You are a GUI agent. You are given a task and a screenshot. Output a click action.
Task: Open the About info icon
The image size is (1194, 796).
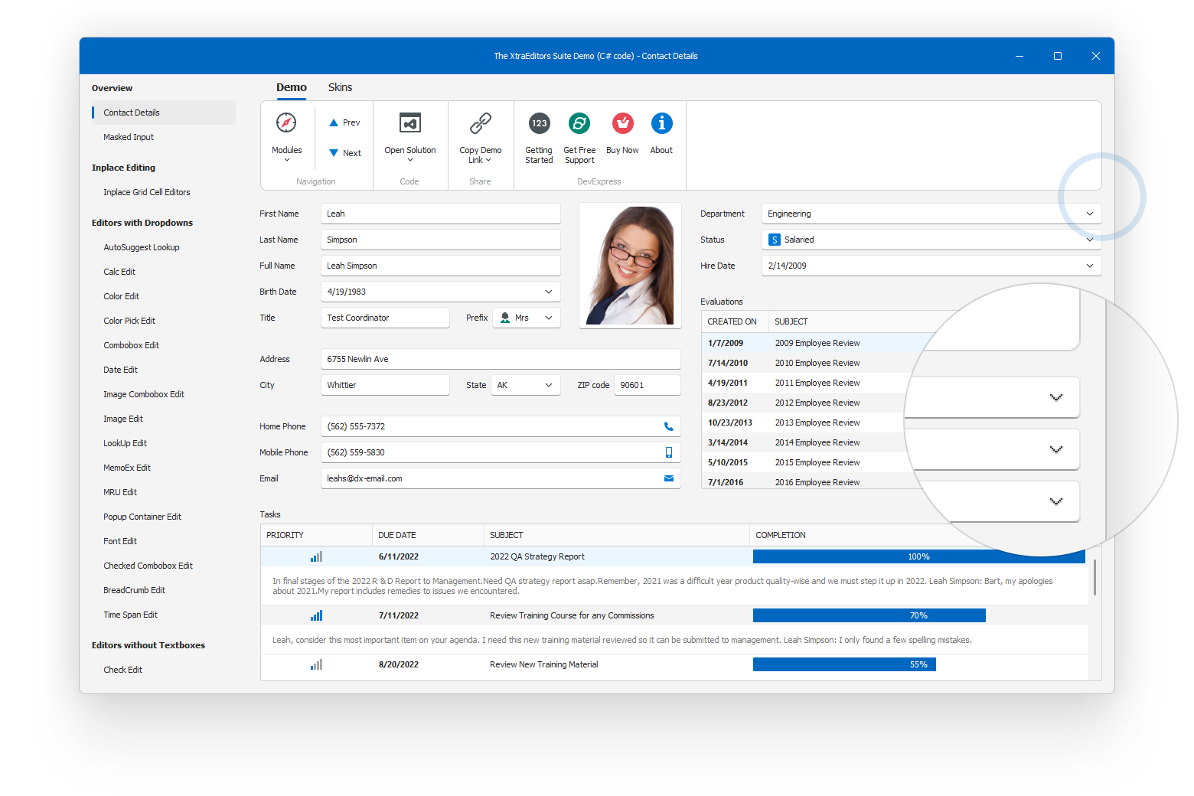pyautogui.click(x=661, y=123)
